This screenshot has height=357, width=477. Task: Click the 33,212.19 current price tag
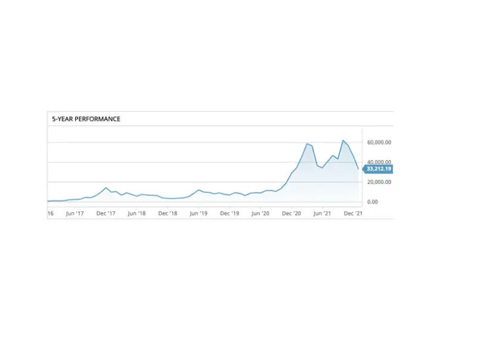click(x=379, y=169)
